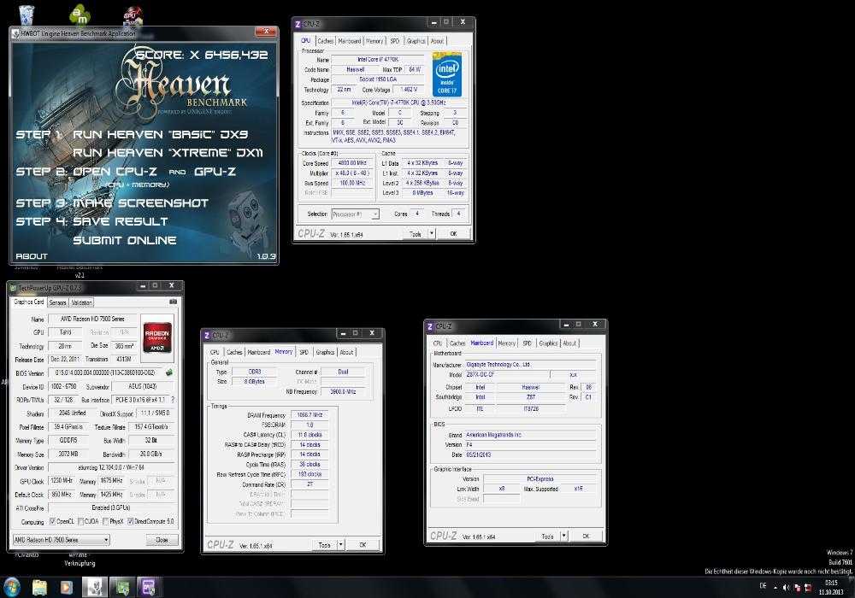Click the GPU-Z camera screenshot icon
The width and height of the screenshot is (855, 598).
coord(173,302)
